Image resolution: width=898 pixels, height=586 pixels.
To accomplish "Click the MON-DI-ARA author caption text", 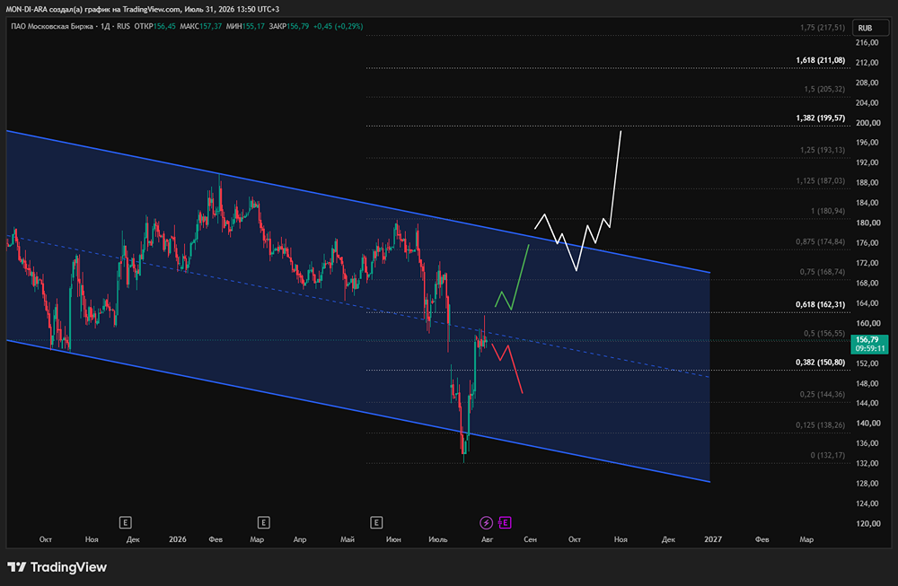I will tap(143, 9).
